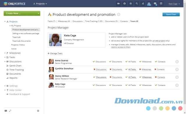Switch to the Tasks (7) tab
This screenshot has height=114, width=186.
(x=52, y=21)
